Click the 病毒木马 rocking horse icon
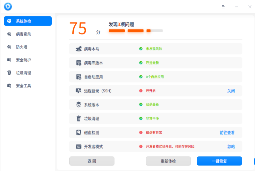255x171 pixels. pos(79,49)
